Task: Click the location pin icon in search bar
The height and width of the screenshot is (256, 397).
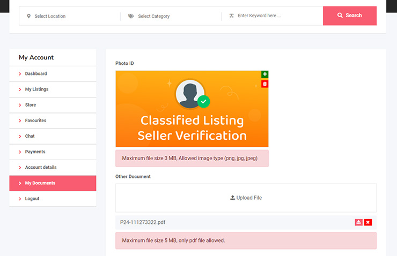Action: coord(28,16)
